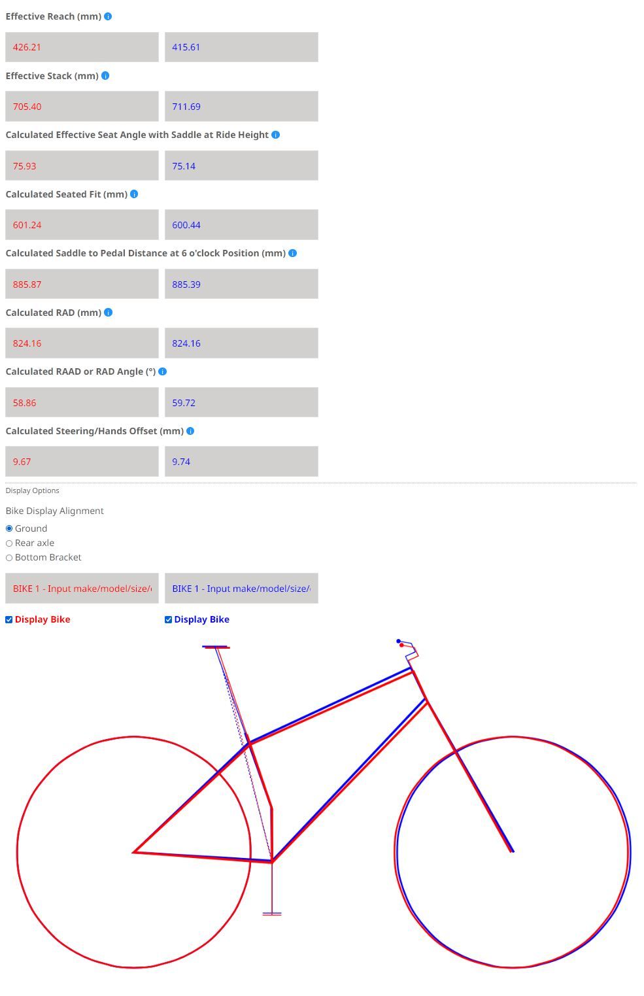Show info for RAAD or RAD Angle
Screen dimensions: 644x996
163,371
